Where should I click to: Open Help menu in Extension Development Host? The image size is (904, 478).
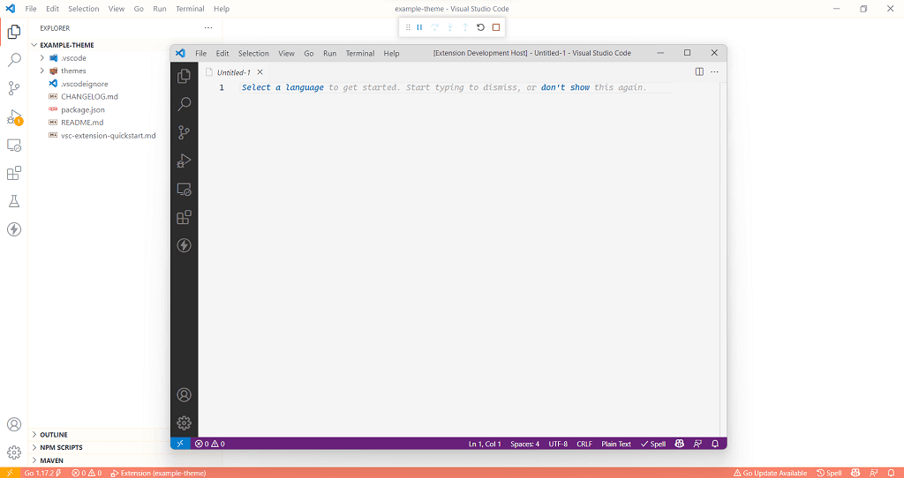pos(391,53)
